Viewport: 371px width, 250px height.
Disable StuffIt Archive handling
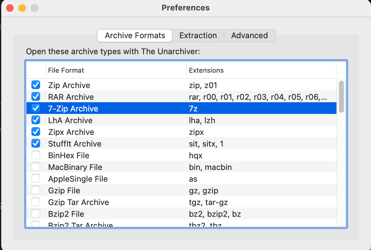(x=36, y=143)
